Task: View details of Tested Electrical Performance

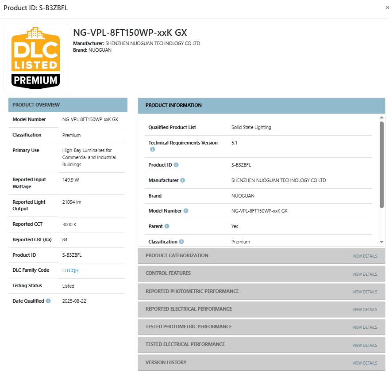Action: point(365,345)
